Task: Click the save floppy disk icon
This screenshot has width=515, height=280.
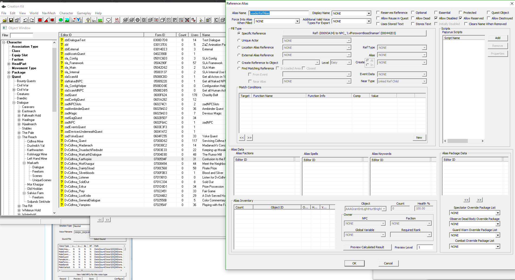Action: coord(11,20)
